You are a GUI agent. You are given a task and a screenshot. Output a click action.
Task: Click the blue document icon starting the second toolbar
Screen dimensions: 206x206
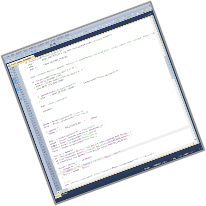click(76, 36)
